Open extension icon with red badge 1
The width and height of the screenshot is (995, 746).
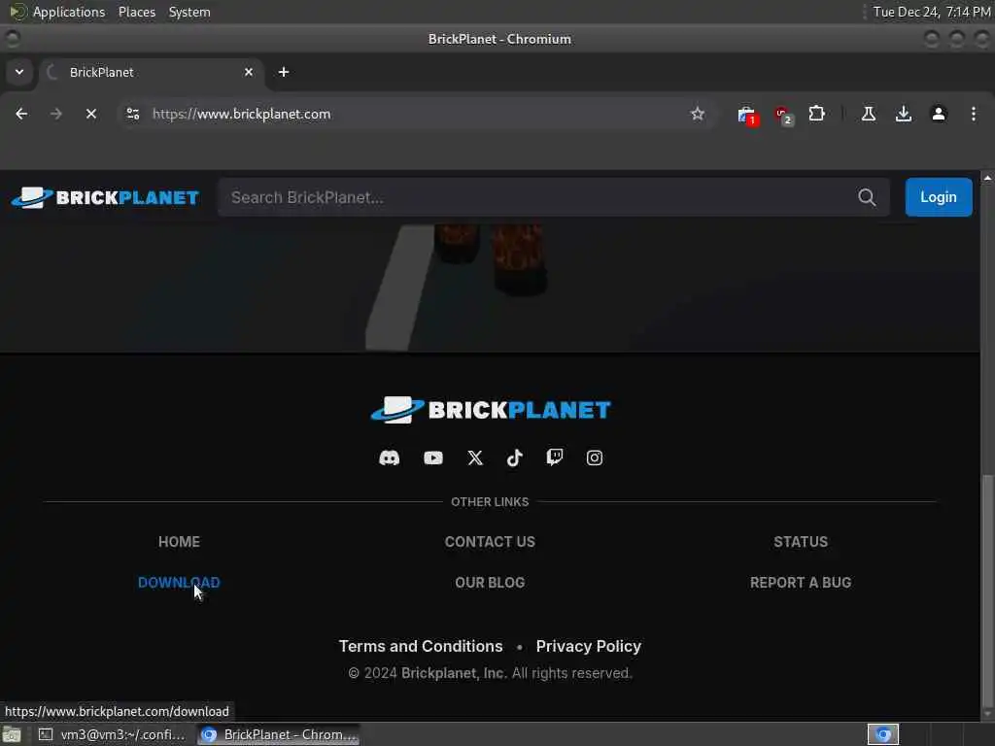pos(747,115)
